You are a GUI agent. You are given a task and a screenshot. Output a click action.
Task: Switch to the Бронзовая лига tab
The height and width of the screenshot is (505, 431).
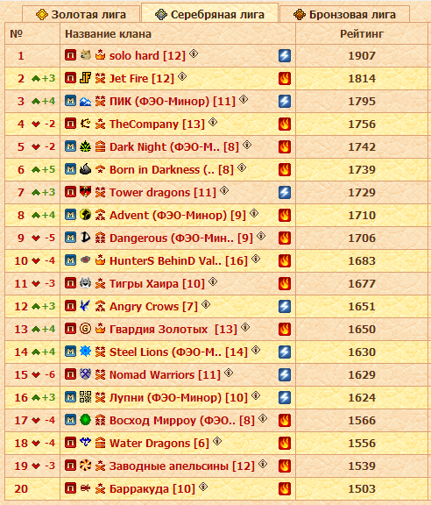click(345, 15)
